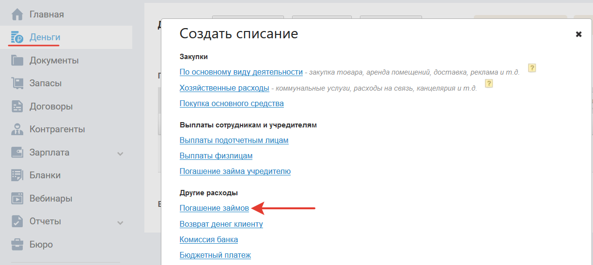This screenshot has height=265, width=593.
Task: Open Зарплата menu item
Action: click(x=49, y=153)
